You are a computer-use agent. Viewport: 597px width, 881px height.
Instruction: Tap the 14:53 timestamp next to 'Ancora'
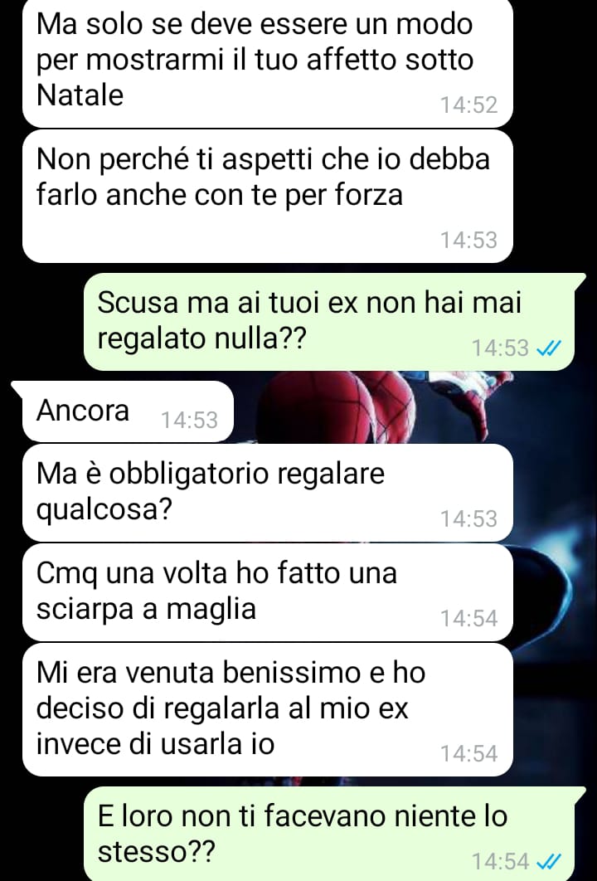point(189,421)
